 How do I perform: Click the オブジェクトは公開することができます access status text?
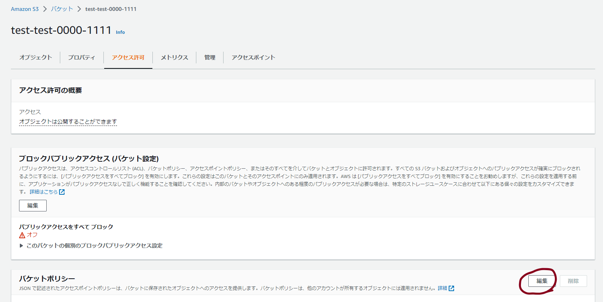(x=68, y=122)
